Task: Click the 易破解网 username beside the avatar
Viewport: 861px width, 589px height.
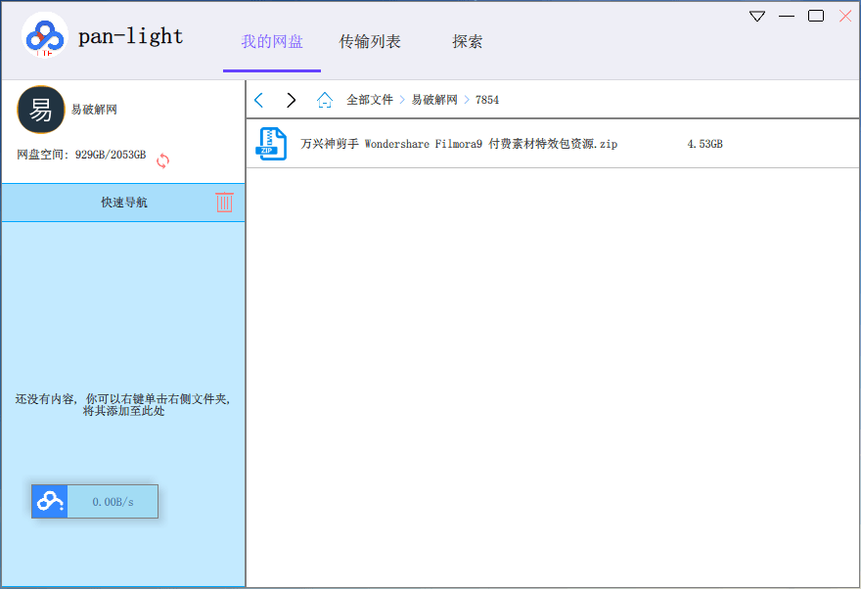Action: coord(94,110)
